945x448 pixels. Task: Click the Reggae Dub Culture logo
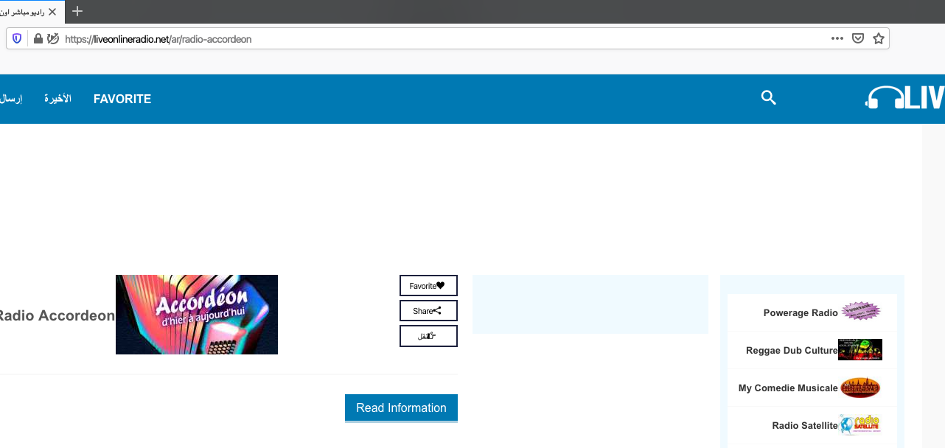coord(860,349)
